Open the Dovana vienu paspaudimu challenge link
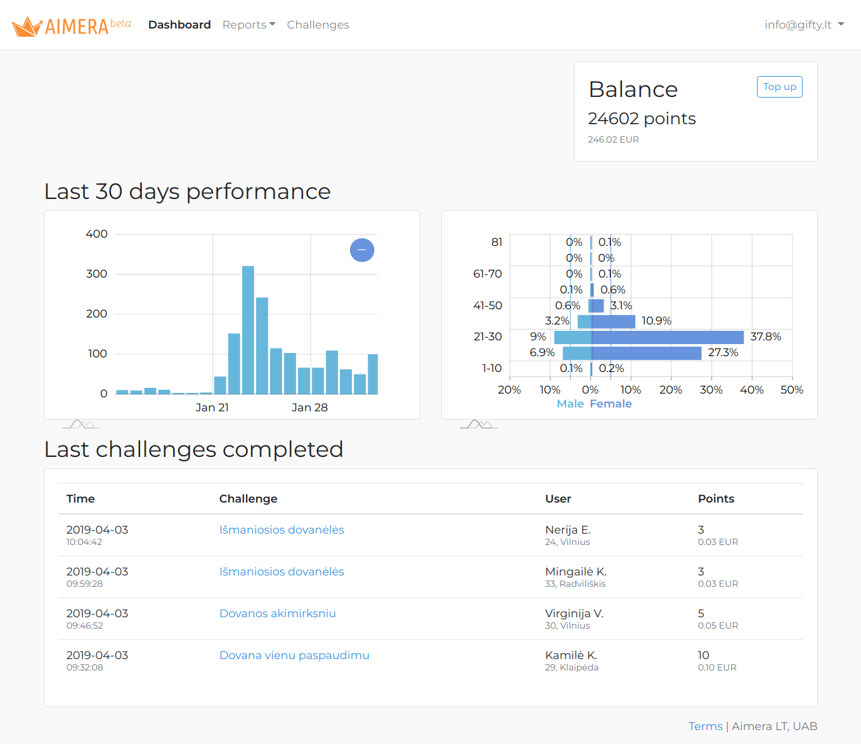The height and width of the screenshot is (744, 861). 294,655
